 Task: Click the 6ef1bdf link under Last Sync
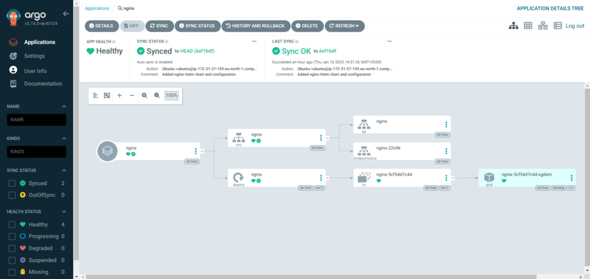click(328, 51)
